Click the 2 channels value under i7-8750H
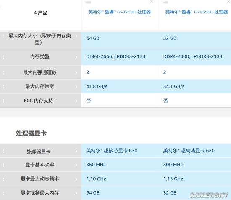Image resolution: width=231 pixels, height=200 pixels. (88, 72)
